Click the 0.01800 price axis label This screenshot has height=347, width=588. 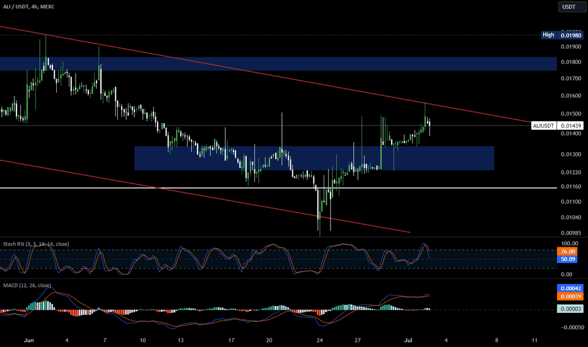[x=571, y=62]
